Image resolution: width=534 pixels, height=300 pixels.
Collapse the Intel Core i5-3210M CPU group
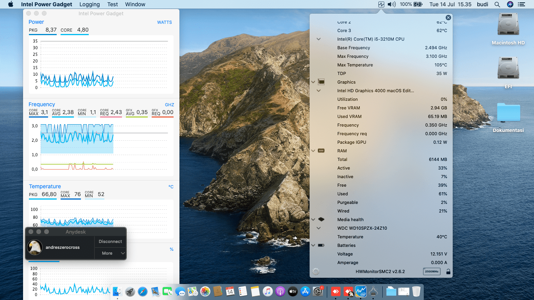point(319,39)
